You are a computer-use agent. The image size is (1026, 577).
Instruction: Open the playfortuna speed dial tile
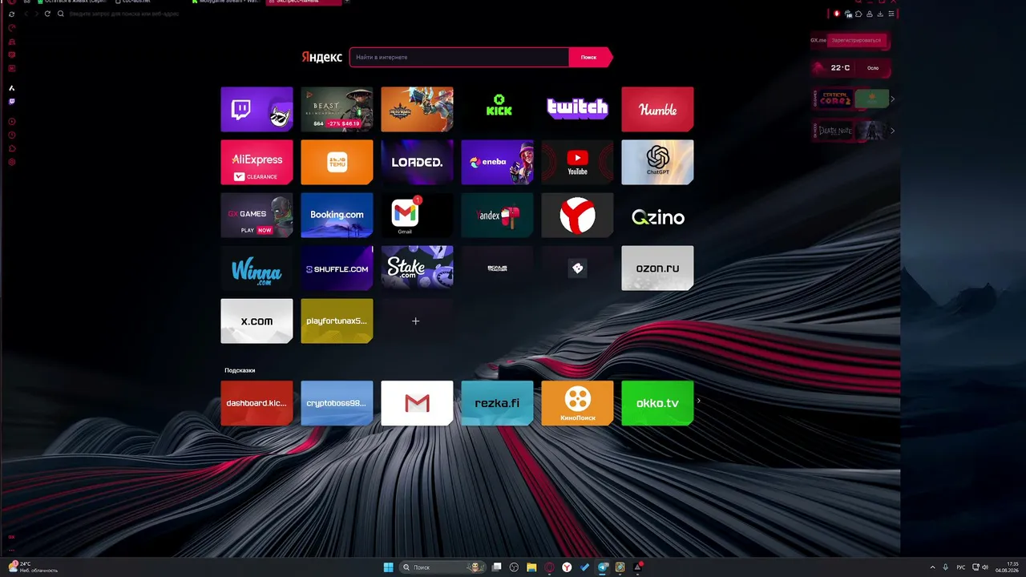pyautogui.click(x=337, y=321)
